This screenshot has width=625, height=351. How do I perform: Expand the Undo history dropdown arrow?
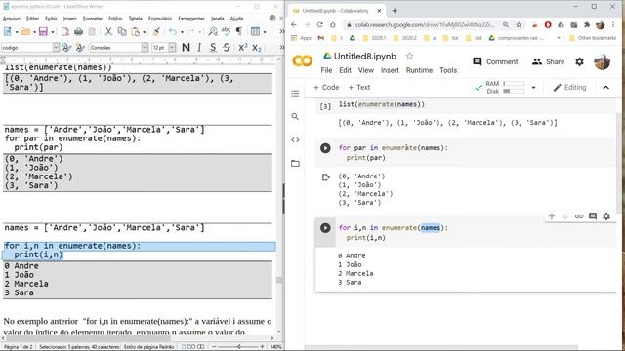[x=182, y=32]
